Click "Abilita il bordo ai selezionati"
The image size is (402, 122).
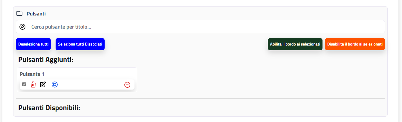(295, 44)
